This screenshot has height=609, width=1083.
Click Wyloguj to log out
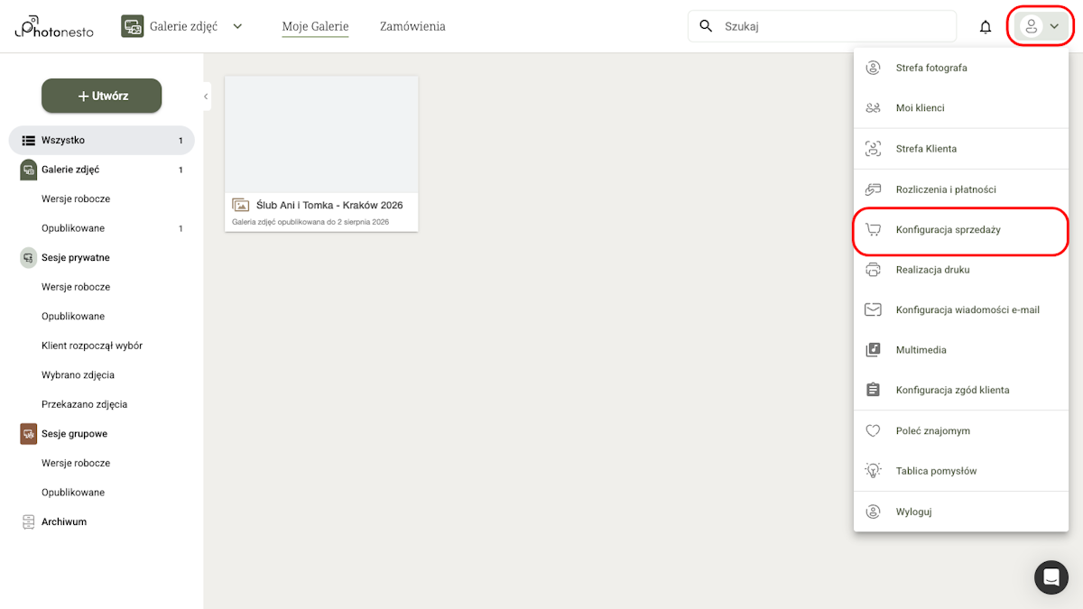tap(961, 512)
